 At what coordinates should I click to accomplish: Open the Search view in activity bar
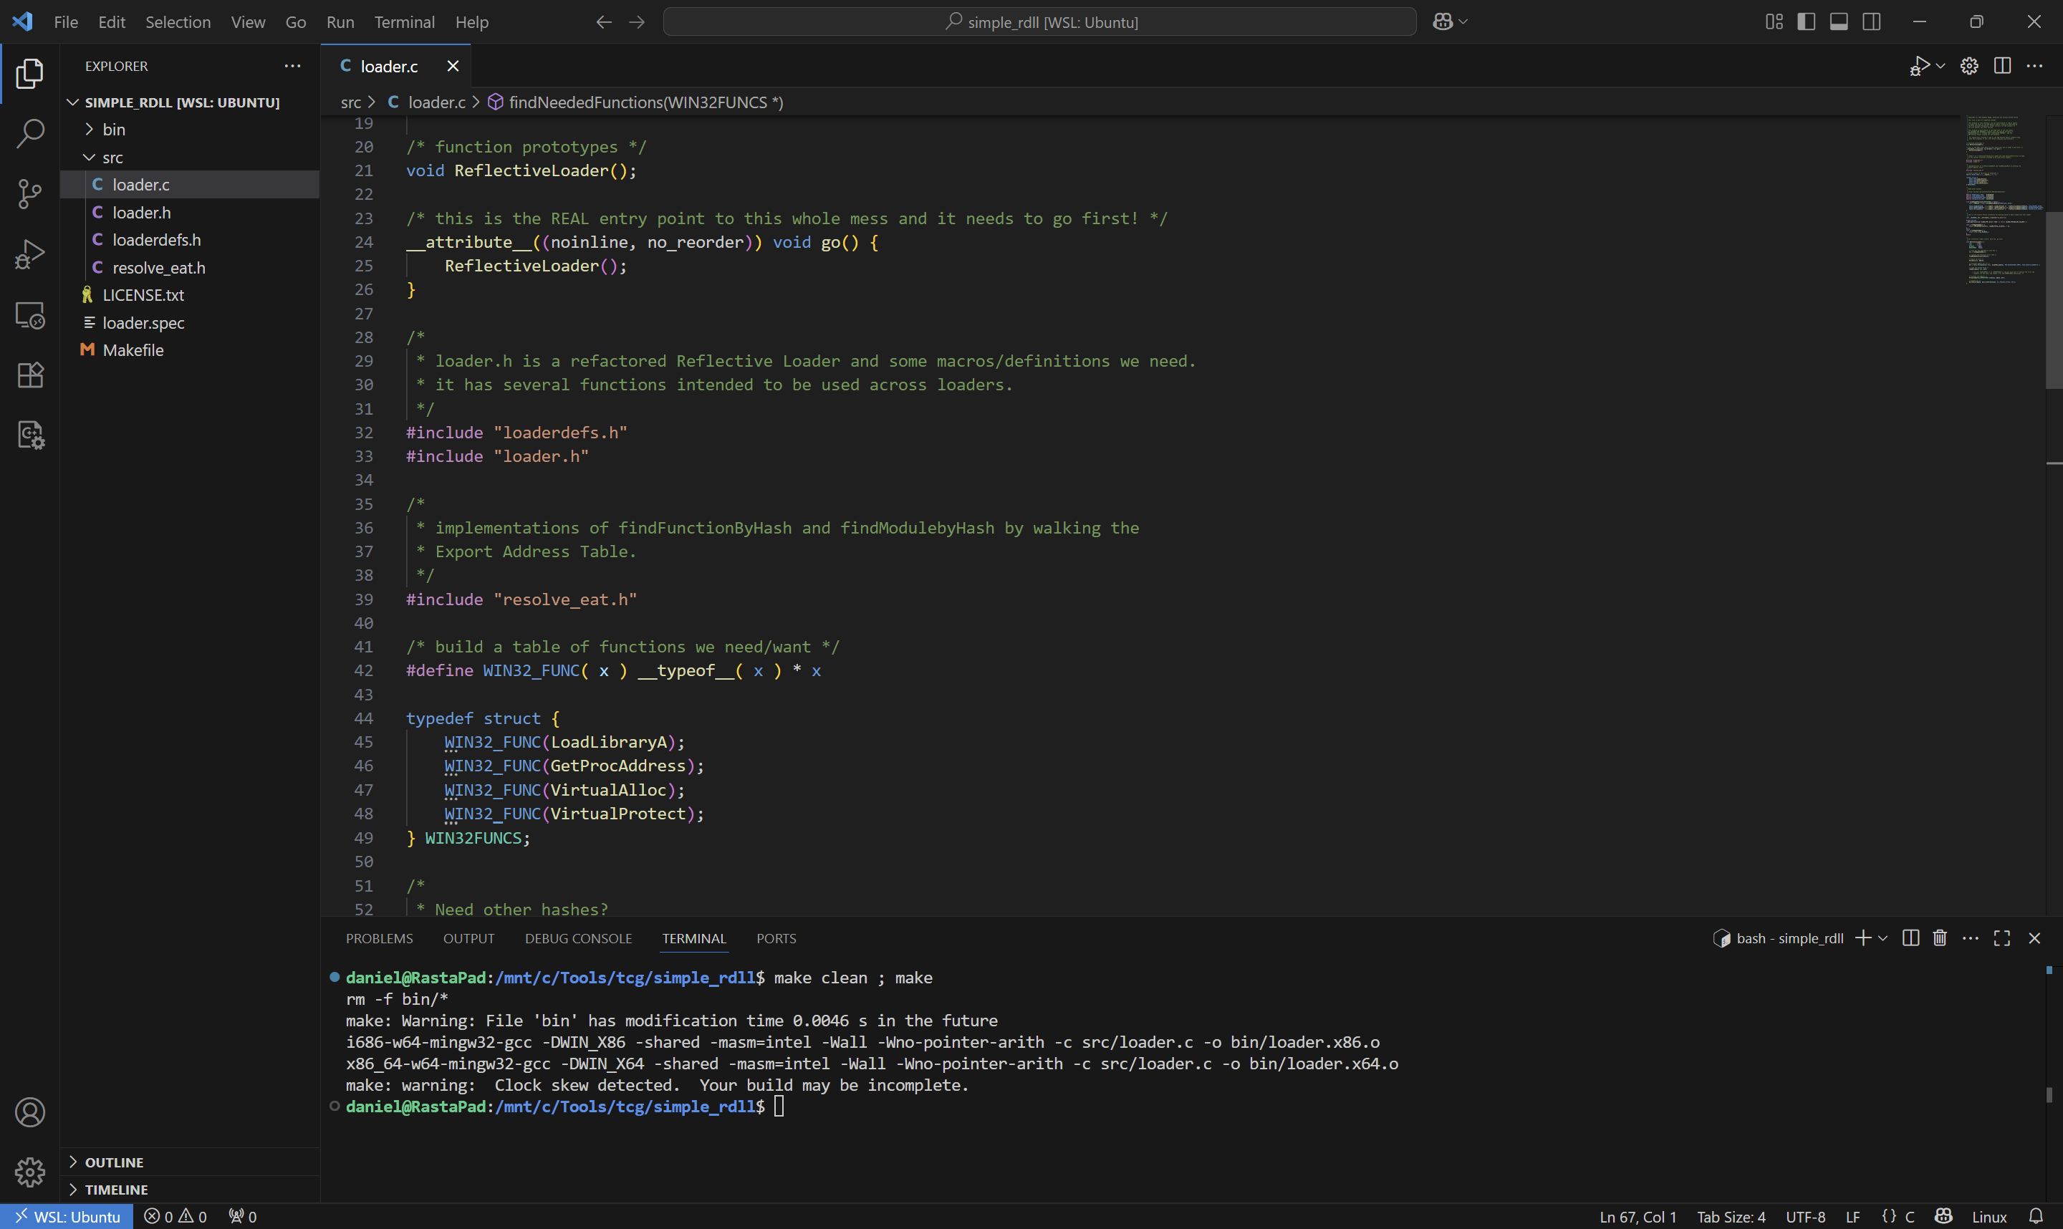[30, 133]
